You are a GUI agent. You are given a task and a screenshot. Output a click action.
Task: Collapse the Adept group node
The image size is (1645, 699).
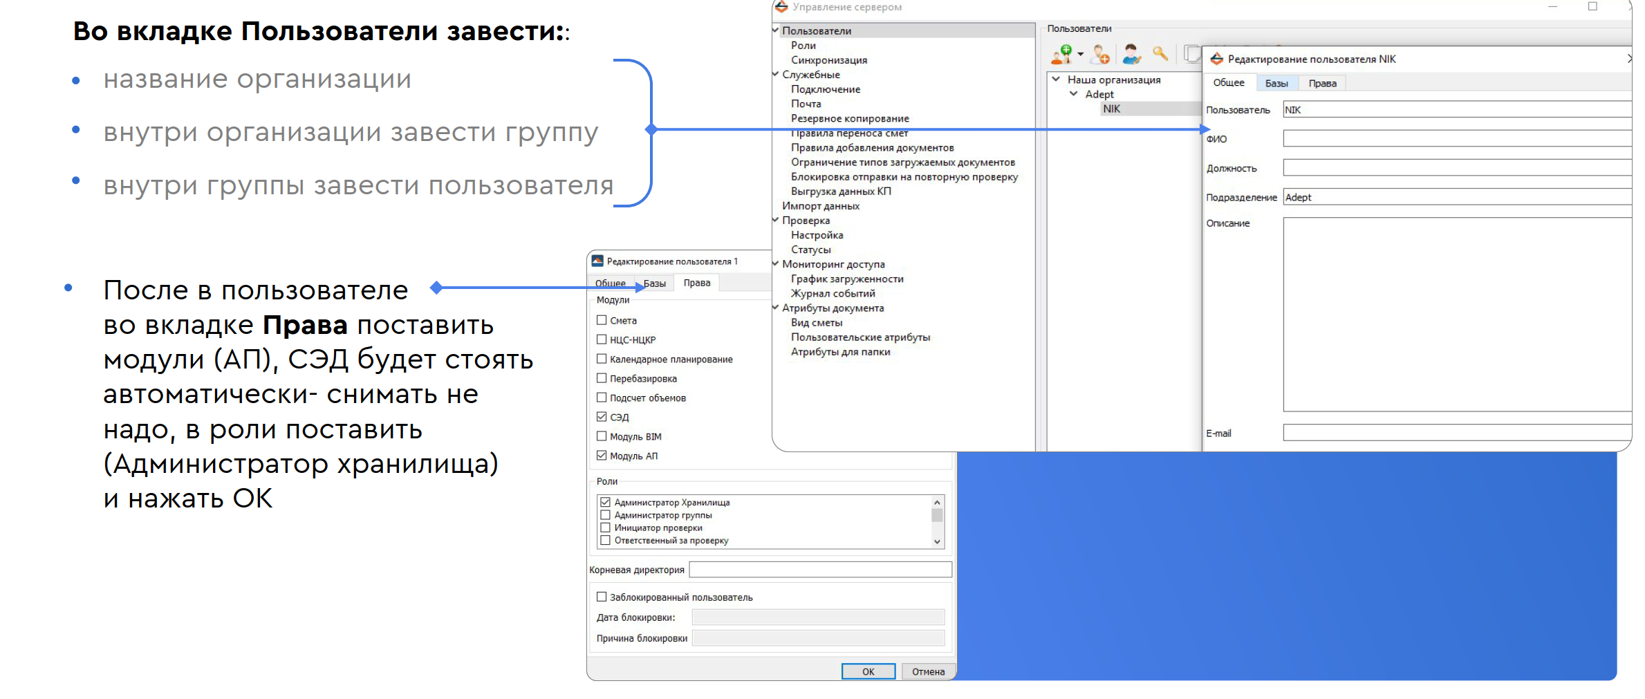click(1074, 94)
